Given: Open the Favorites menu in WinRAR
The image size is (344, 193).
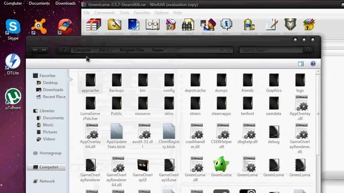Looking at the screenshot, I should click(142, 13).
